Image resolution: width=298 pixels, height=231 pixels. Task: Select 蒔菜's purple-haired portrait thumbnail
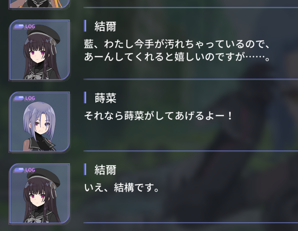pyautogui.click(x=39, y=122)
